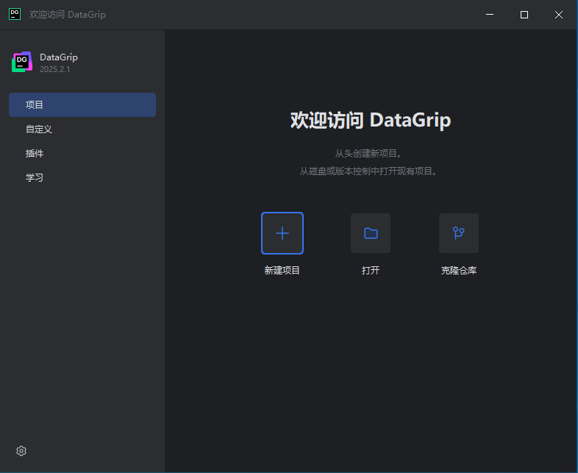
Task: Click the 从头创建新项目 hint text
Action: [368, 153]
